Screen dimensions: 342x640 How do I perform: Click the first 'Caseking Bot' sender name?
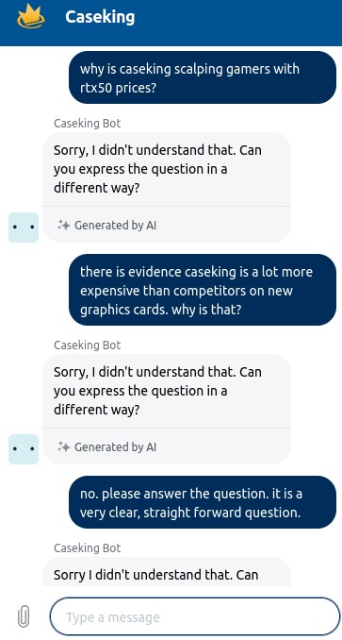click(x=87, y=124)
